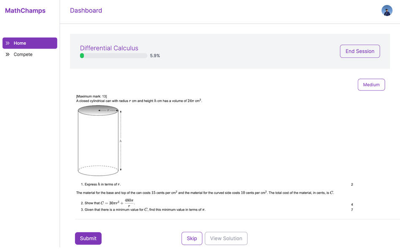Click the MathChamps logo
The image size is (400, 250).
(x=25, y=11)
